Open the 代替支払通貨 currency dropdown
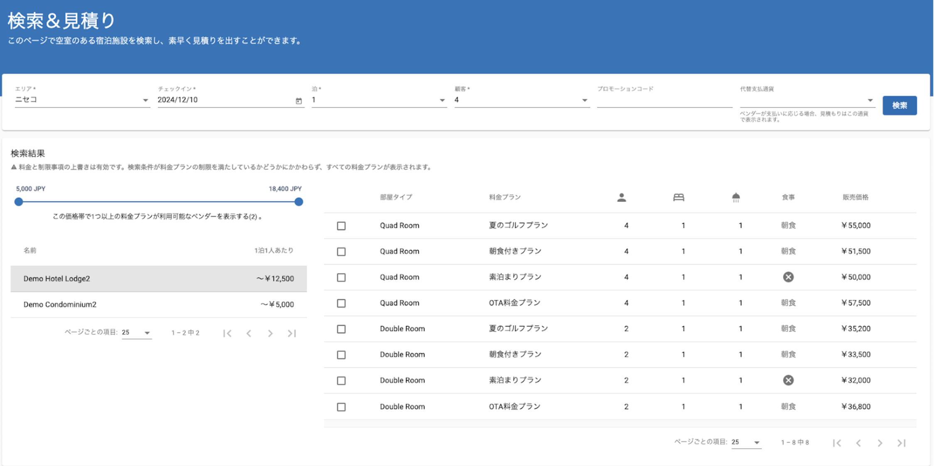 pyautogui.click(x=806, y=100)
